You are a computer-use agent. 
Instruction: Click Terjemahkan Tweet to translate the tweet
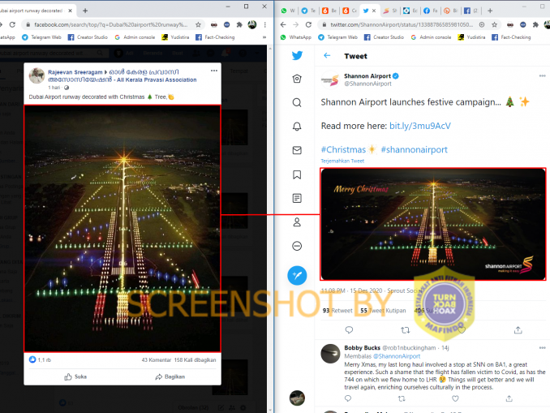tap(342, 161)
